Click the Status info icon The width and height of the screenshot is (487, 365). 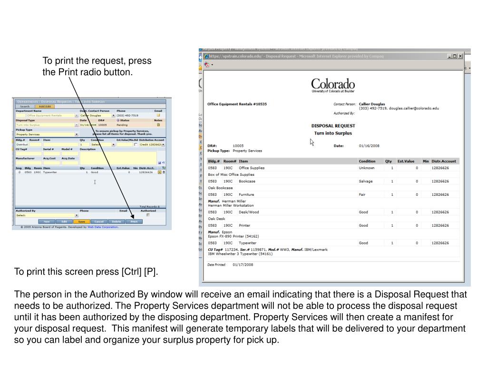tap(118, 120)
